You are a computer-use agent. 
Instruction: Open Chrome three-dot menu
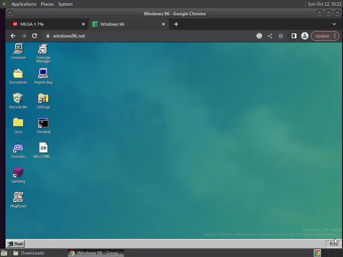[335, 36]
